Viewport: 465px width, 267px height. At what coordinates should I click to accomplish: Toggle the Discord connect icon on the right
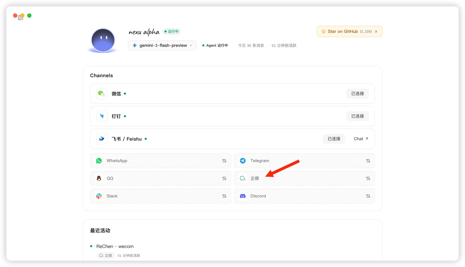pos(368,196)
